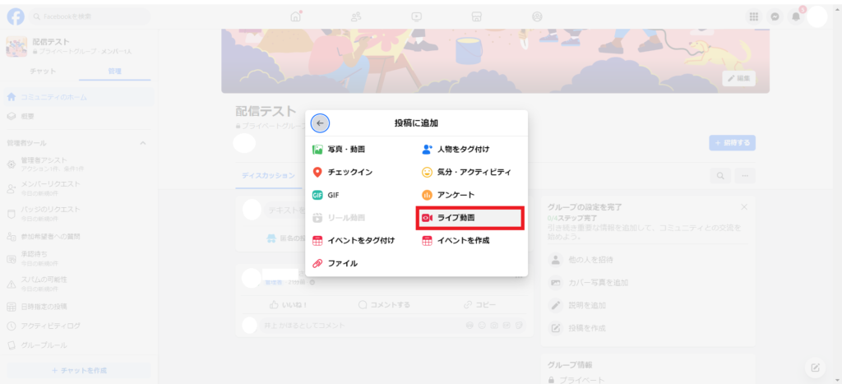Collapse the 管理者ツール section chevron
The height and width of the screenshot is (384, 842).
coord(142,144)
